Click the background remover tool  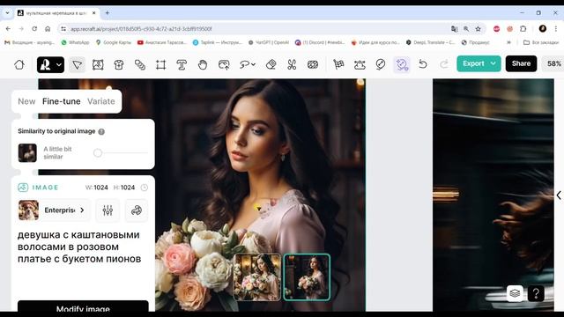tap(313, 64)
